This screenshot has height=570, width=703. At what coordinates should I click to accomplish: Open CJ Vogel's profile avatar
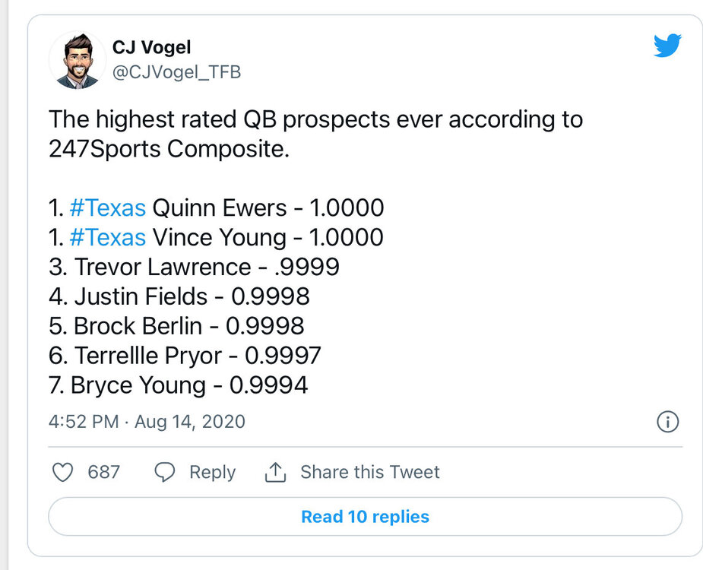[x=78, y=60]
